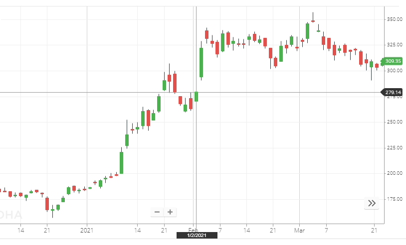Click the minus zoom out button
The height and width of the screenshot is (245, 406).
pyautogui.click(x=157, y=212)
